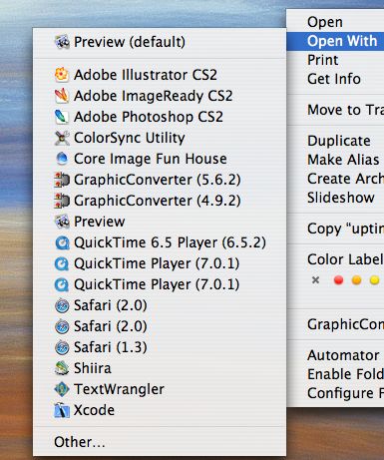
Task: Click the Adobe ImageReady CS2 feather icon
Action: 62,96
